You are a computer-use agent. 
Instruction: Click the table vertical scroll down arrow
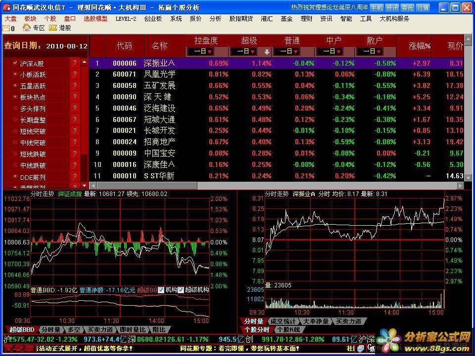(x=468, y=178)
